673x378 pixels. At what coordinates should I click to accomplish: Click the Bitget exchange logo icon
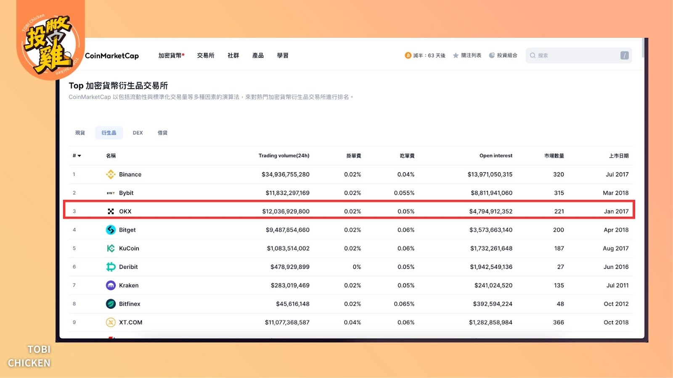(111, 230)
